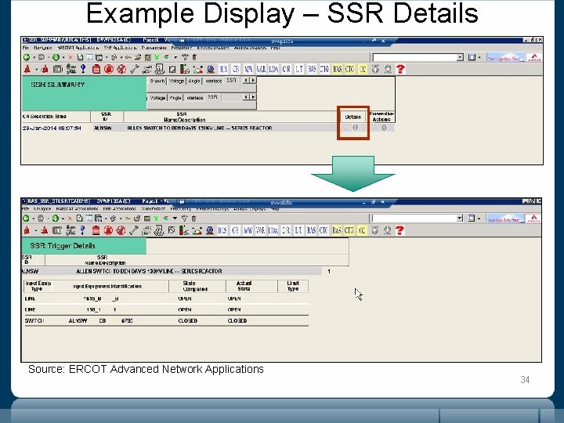
Task: Open Navigate menu in SSR Summary window
Action: (x=43, y=48)
